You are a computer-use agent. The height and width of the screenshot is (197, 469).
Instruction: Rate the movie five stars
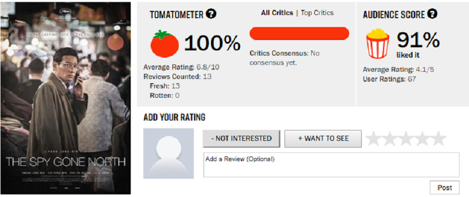[x=438, y=139]
